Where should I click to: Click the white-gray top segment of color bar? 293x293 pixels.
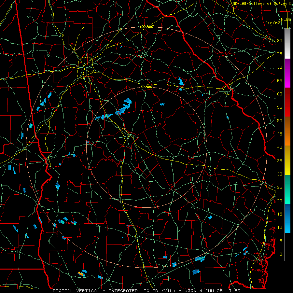point(287,44)
